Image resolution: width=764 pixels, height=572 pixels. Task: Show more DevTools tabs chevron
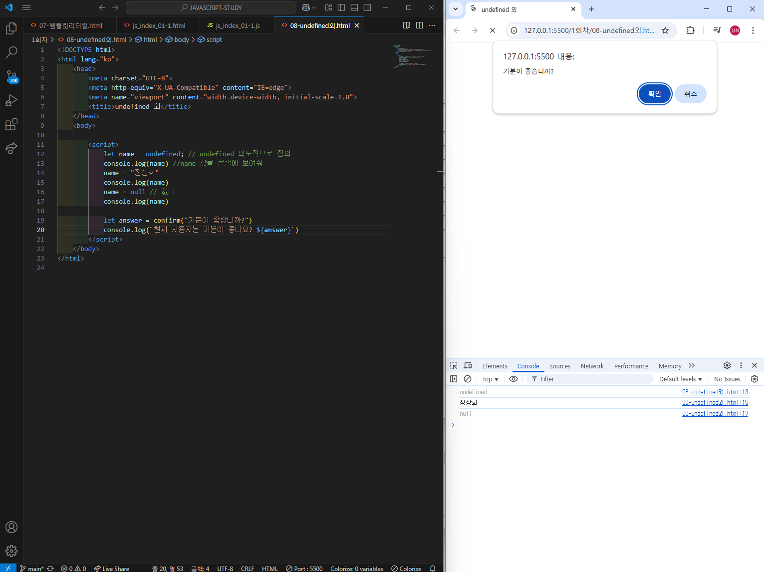(692, 365)
